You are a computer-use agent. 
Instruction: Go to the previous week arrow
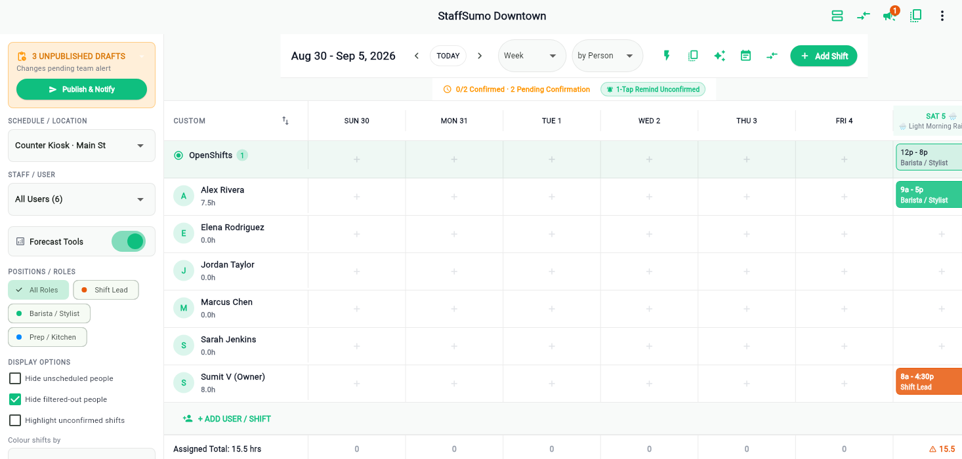pos(416,56)
